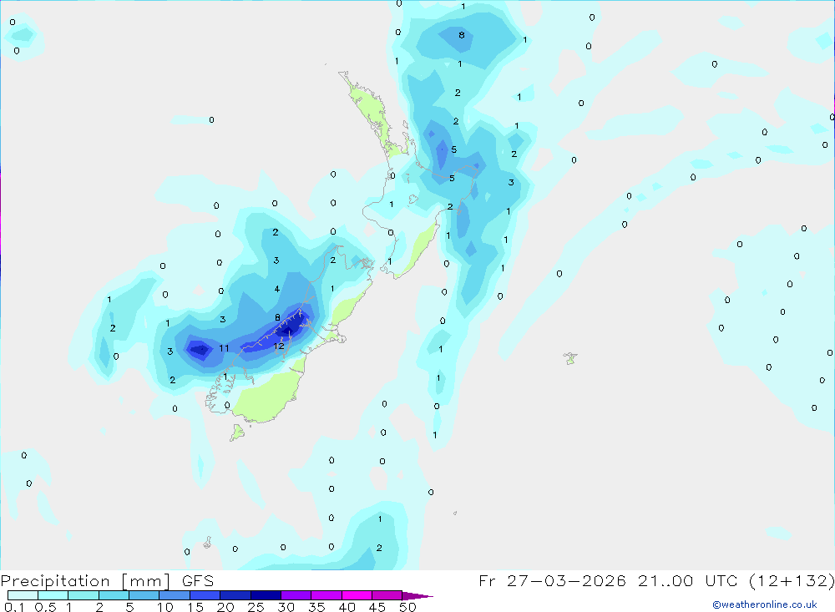Click the '35' legend label
Screen dimensions: 835x612
coord(316,607)
